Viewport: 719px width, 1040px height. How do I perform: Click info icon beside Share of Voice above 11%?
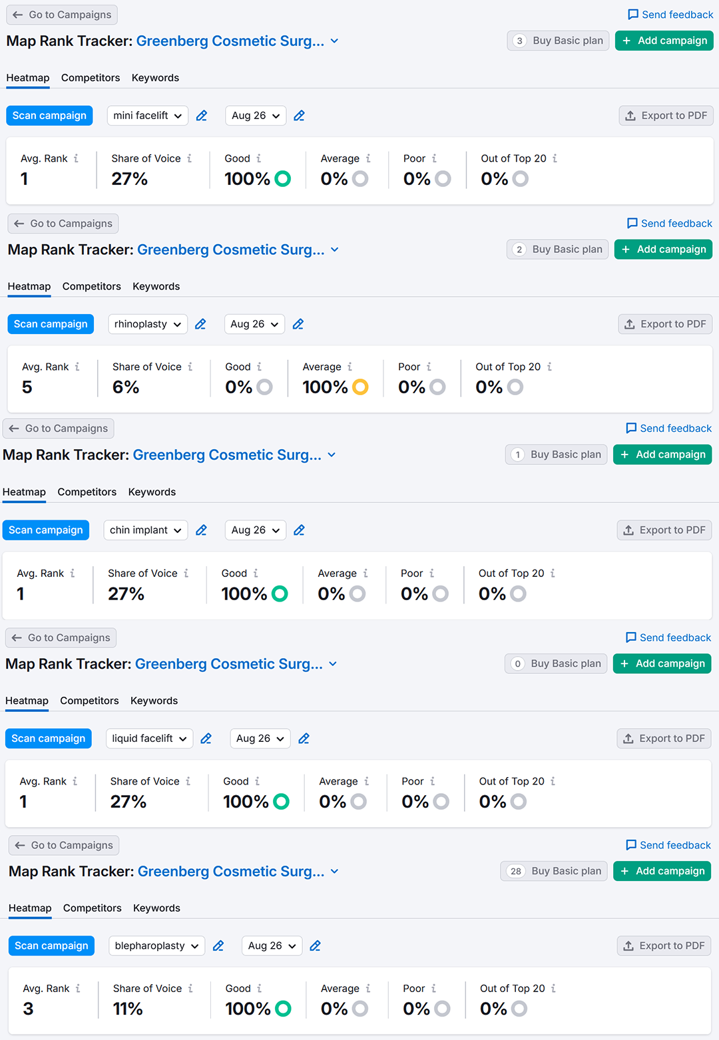point(190,989)
